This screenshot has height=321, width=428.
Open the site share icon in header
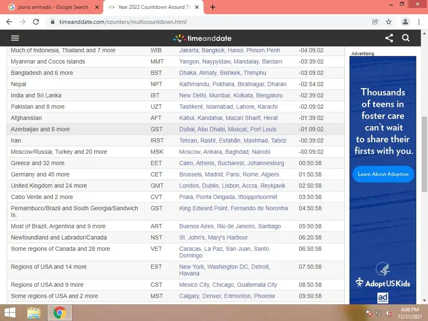[x=389, y=38]
